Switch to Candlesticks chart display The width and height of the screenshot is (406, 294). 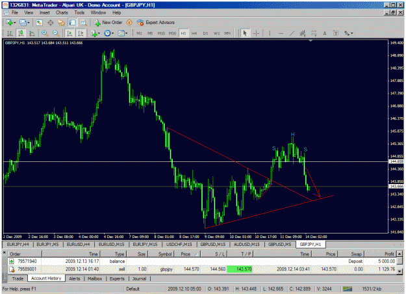point(21,33)
